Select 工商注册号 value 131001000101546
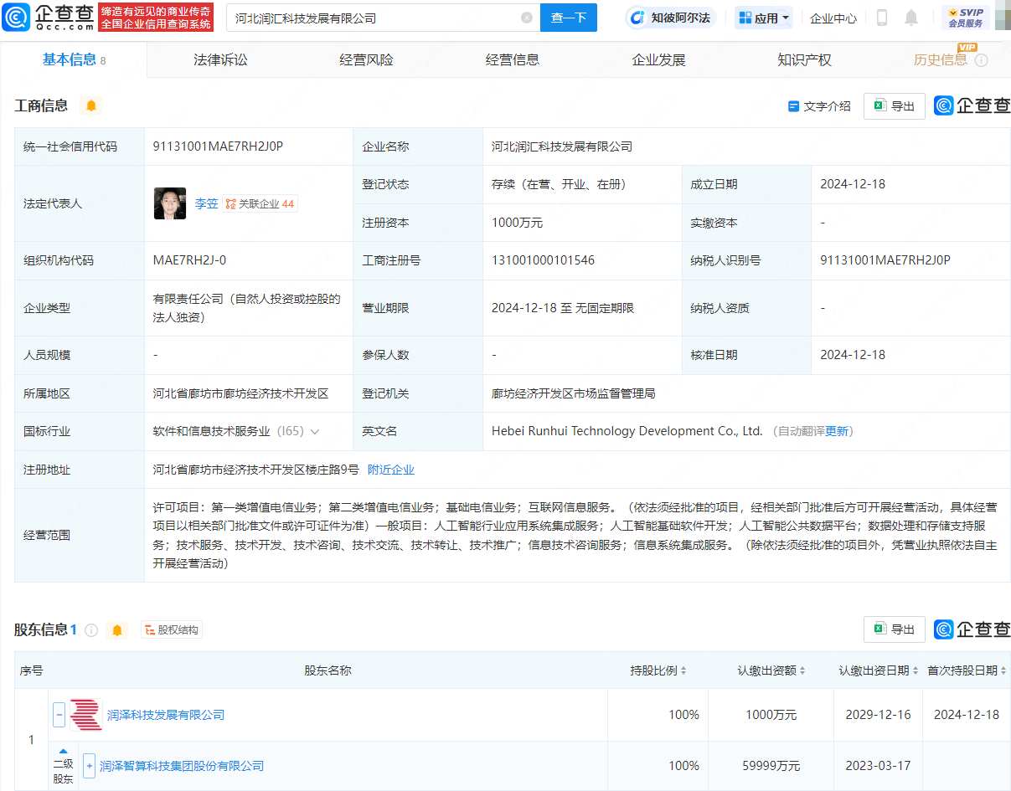The height and width of the screenshot is (791, 1011). coord(543,260)
